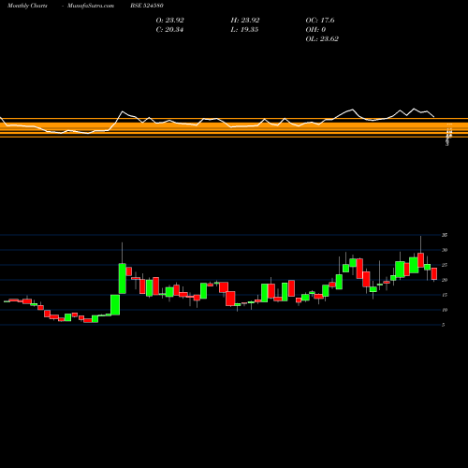This screenshot has height=468, width=468.
Task: Click the price axis label 15
Action: pos(445,295)
